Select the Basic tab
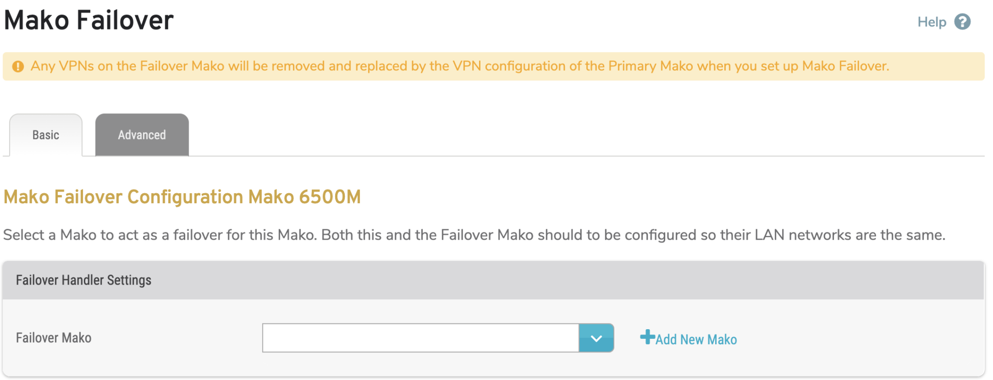The width and height of the screenshot is (993, 380). (x=46, y=135)
